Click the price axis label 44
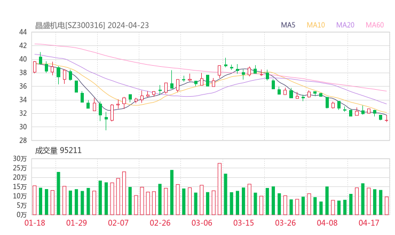Viewport: 395px width, 235px height. pos(23,32)
